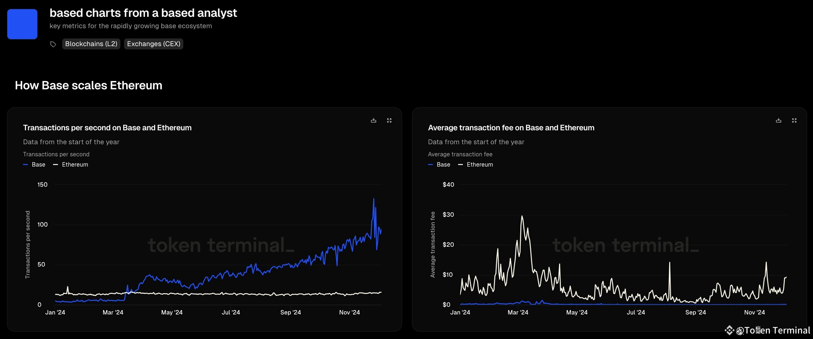Screen dimensions: 813x339
Task: Click the tag icon beside the category labels
Action: click(53, 44)
